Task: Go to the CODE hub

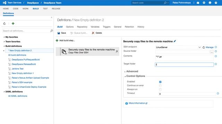Action: point(16,9)
